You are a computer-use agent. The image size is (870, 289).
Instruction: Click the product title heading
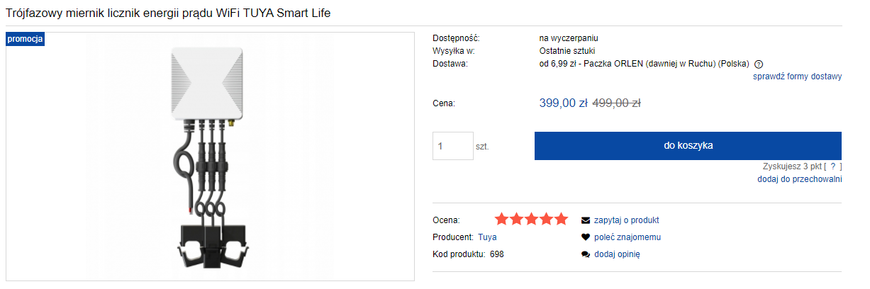[x=168, y=13]
